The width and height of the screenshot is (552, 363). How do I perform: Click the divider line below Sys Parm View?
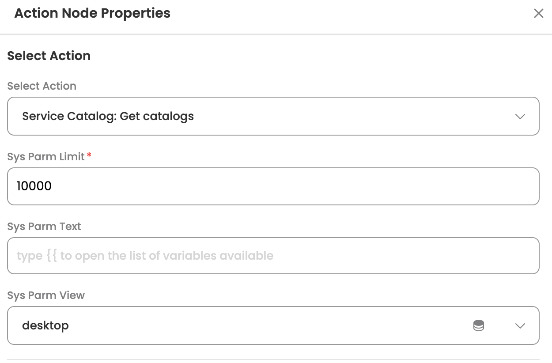click(273, 359)
